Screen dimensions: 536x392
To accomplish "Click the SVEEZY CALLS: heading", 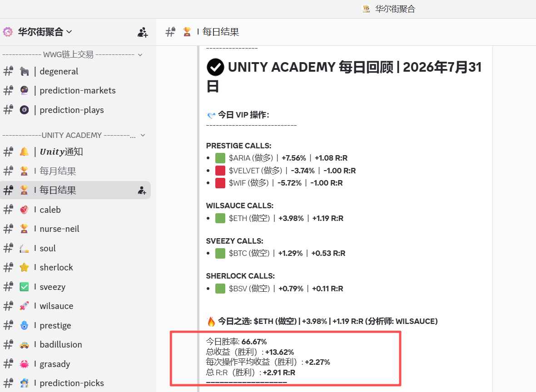I will pyautogui.click(x=234, y=241).
